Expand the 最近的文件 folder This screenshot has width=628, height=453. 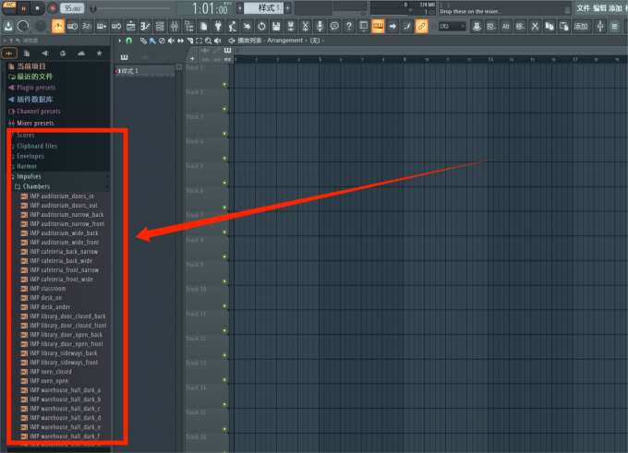pyautogui.click(x=30, y=77)
